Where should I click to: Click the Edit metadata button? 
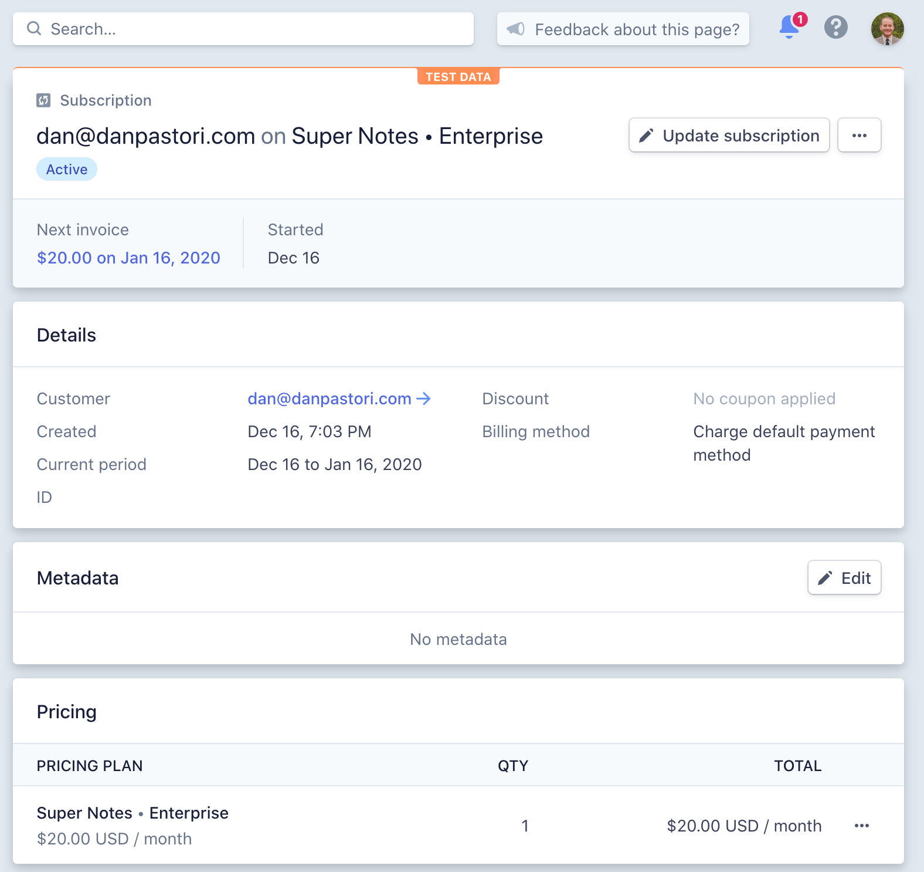point(844,577)
